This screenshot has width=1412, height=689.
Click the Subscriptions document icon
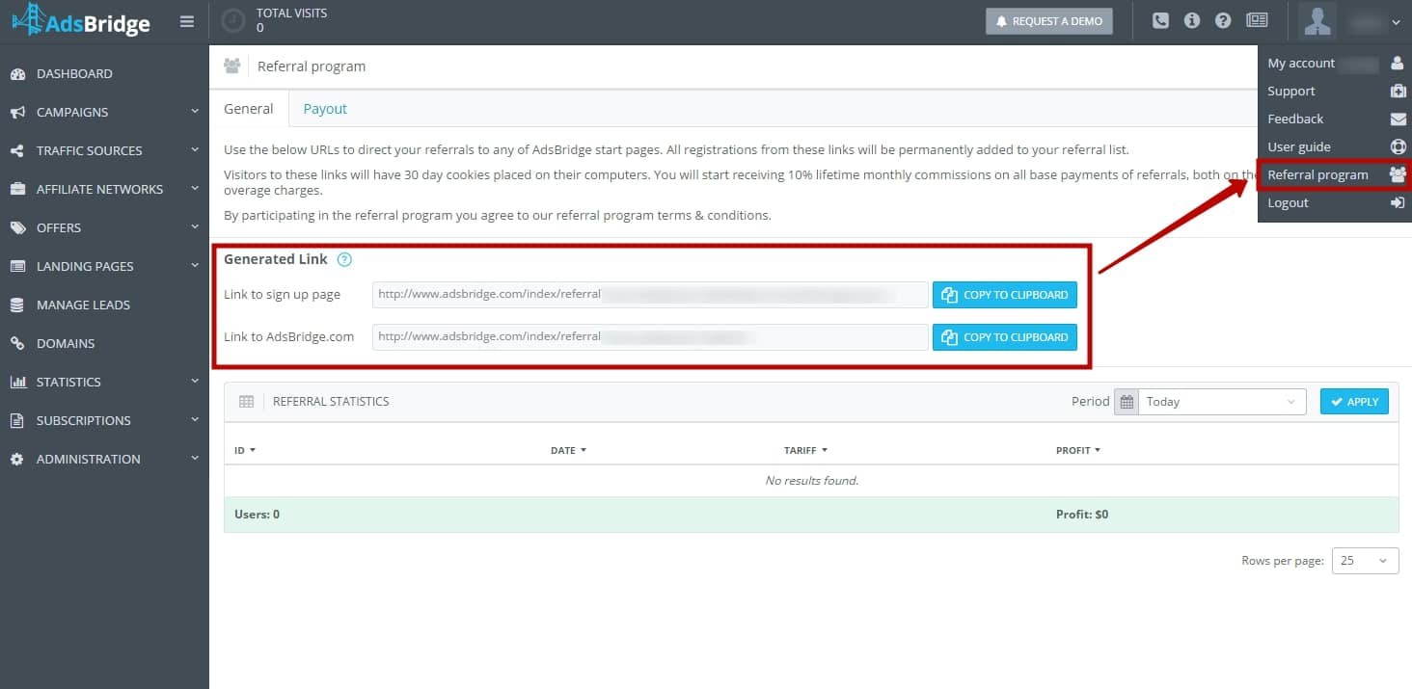[x=17, y=420]
